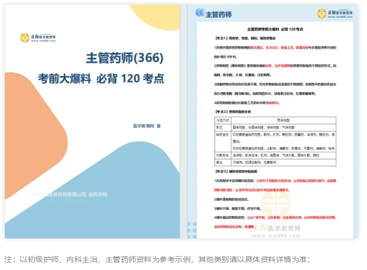Click the 医学教育网 著 author line
This screenshot has width=367, height=270.
coord(147,126)
